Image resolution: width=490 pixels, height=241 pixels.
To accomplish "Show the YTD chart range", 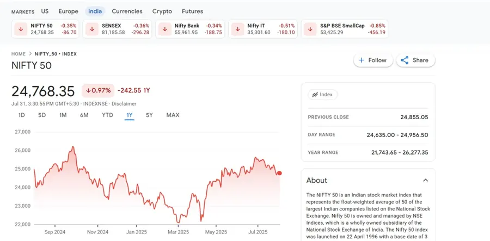I will pos(107,115).
